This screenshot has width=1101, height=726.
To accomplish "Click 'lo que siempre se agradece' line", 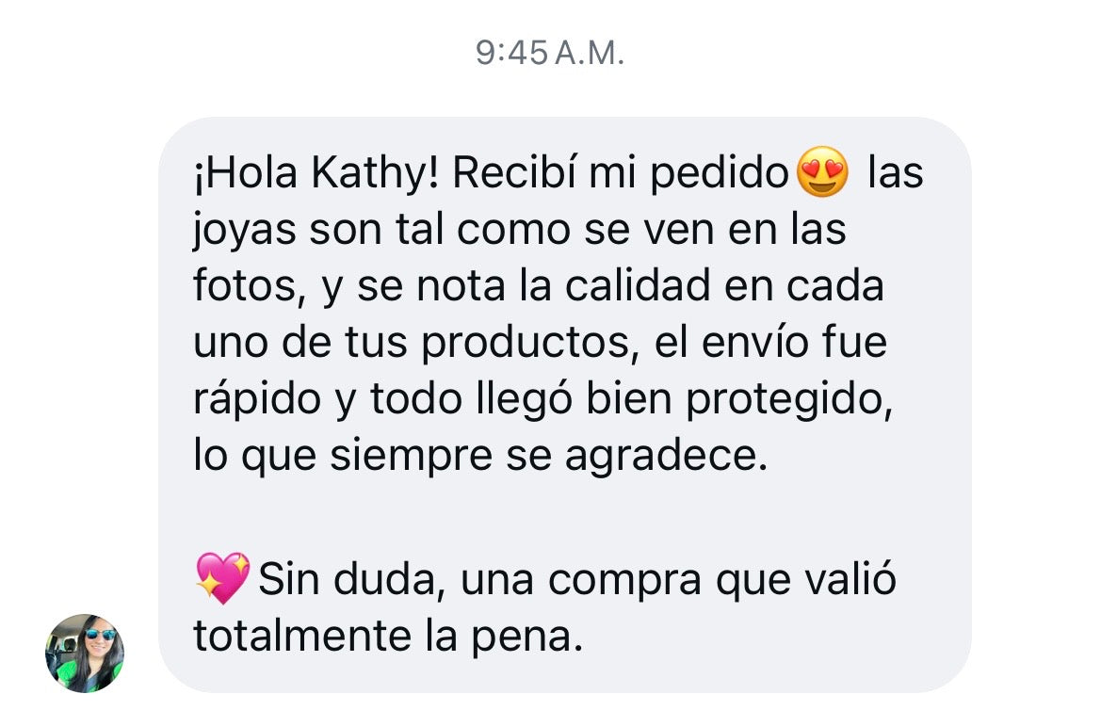I will (x=481, y=457).
